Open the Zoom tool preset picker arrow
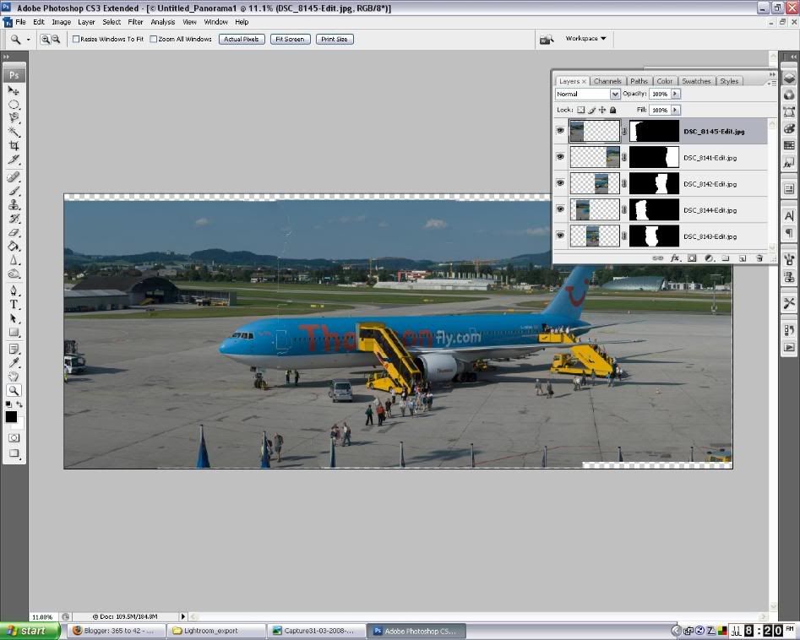Viewport: 800px width, 640px height. click(x=28, y=40)
